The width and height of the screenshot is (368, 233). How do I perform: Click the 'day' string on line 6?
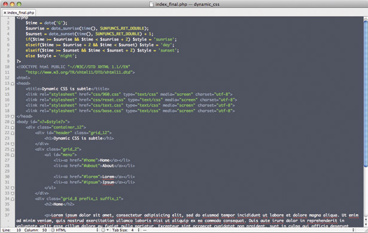[166, 45]
